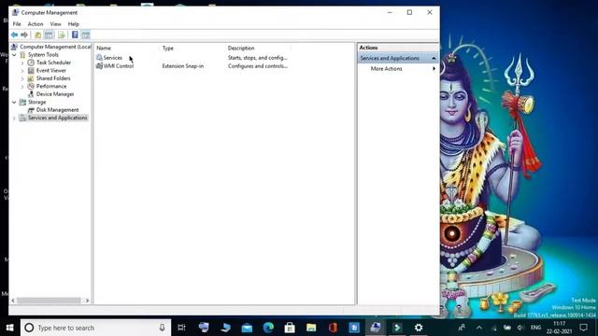This screenshot has width=598, height=336.
Task: Open Office app from the taskbar
Action: [x=333, y=328]
